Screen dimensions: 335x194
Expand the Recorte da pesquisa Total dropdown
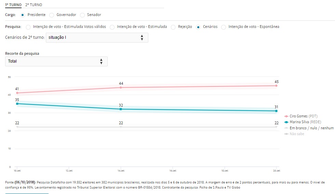pyautogui.click(x=56, y=61)
